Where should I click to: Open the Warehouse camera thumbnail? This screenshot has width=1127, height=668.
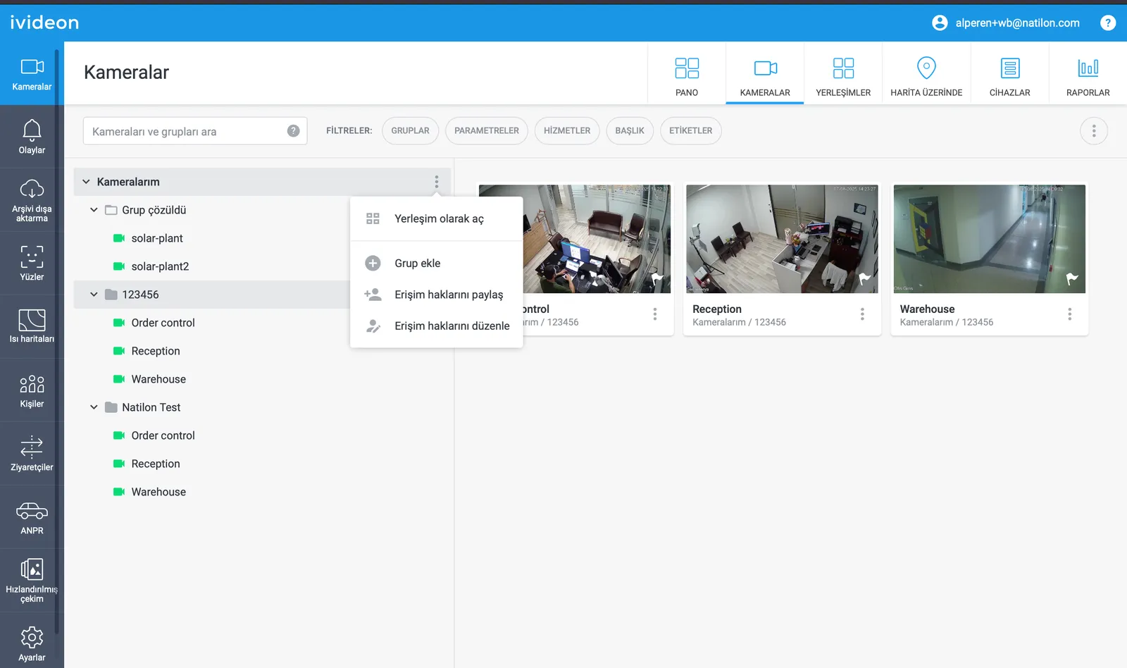(988, 239)
